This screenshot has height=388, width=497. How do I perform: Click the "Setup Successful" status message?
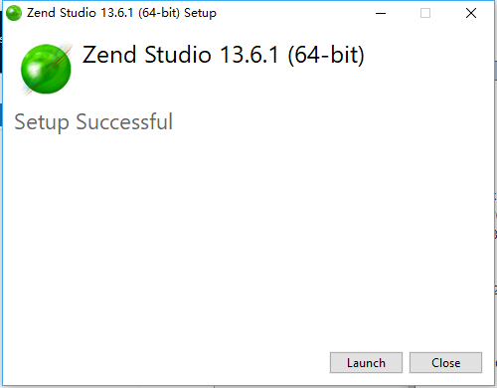93,122
